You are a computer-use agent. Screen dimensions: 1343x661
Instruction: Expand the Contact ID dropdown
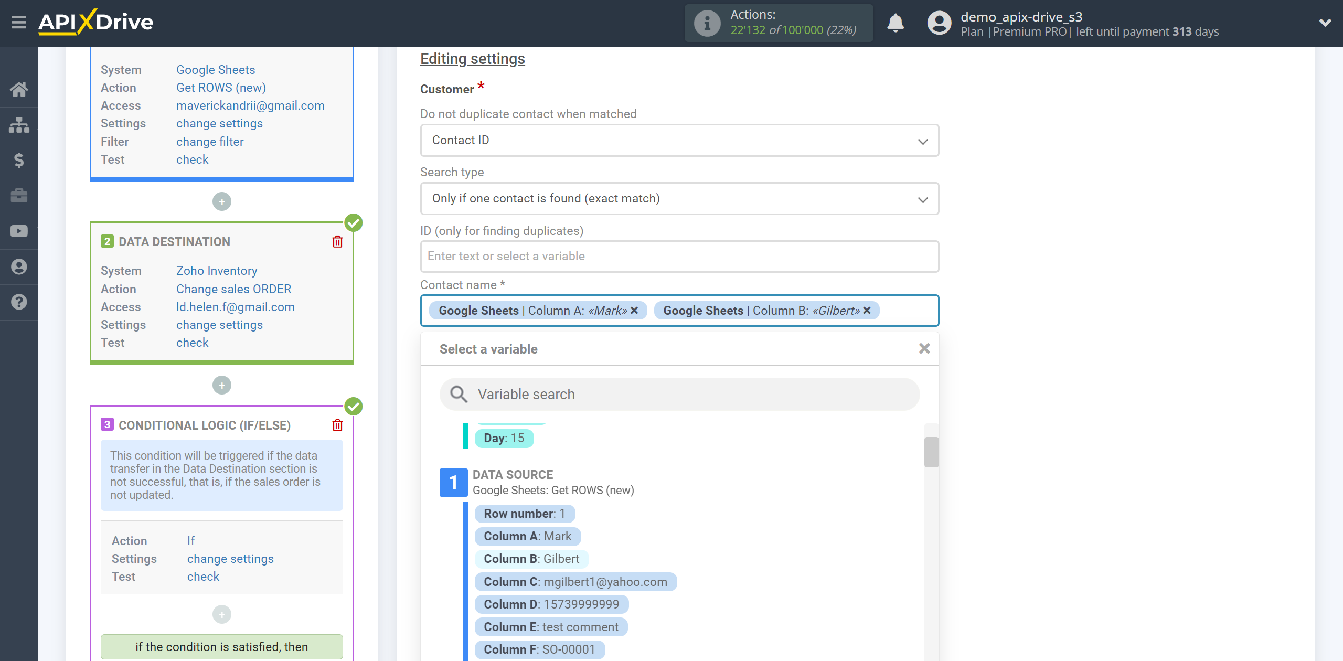(x=923, y=141)
